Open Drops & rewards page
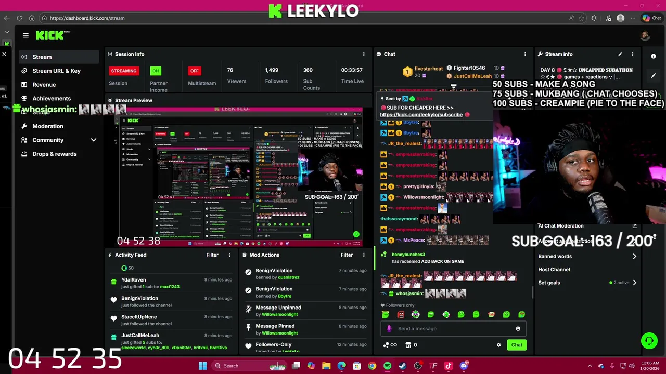Image resolution: width=666 pixels, height=374 pixels. (x=54, y=154)
